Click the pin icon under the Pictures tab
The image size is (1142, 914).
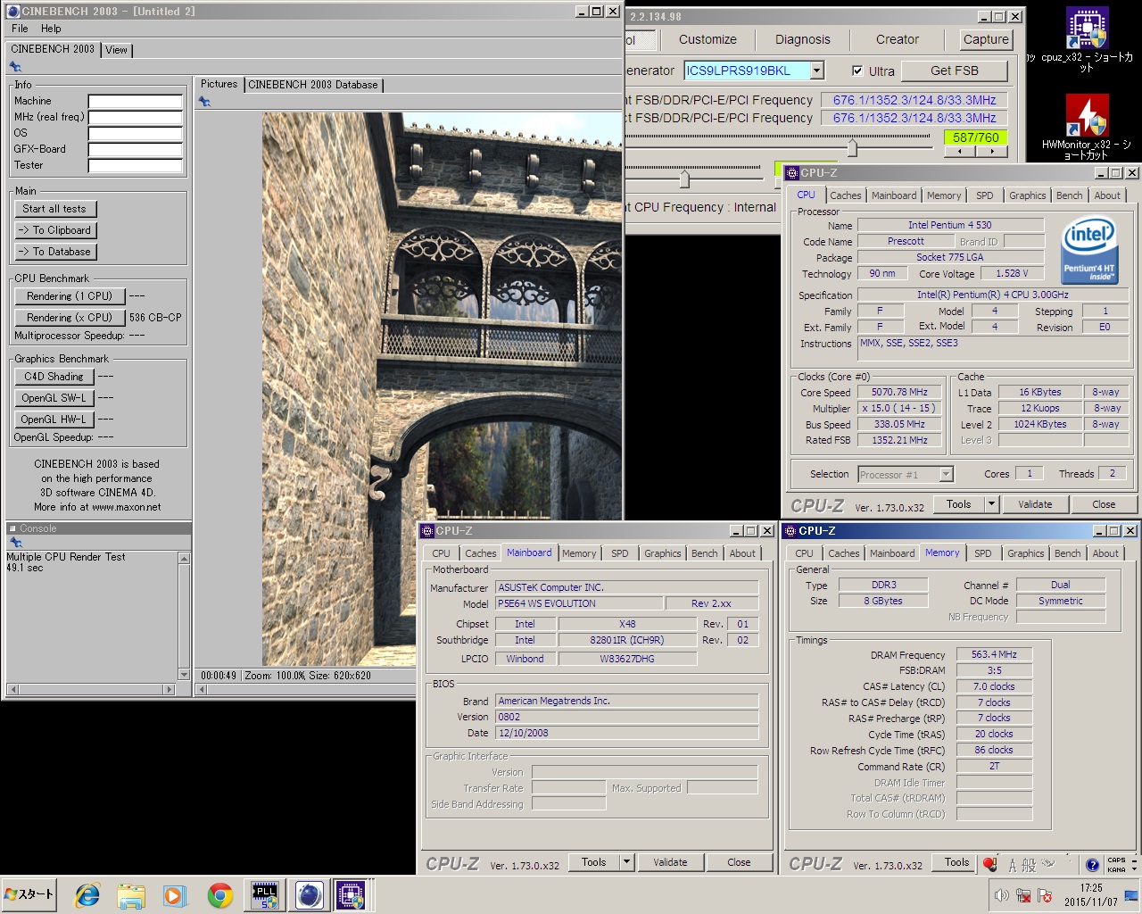coord(204,102)
